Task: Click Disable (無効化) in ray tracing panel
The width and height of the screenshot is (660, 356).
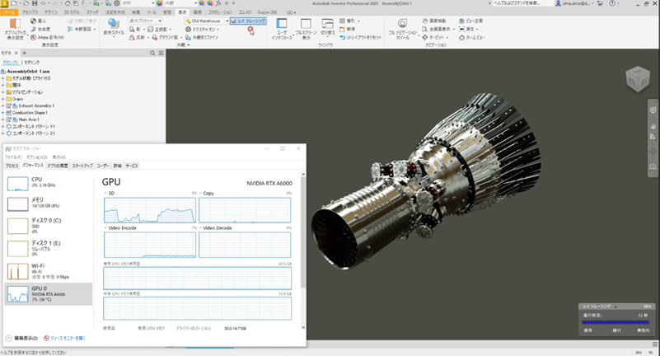Action: click(644, 330)
